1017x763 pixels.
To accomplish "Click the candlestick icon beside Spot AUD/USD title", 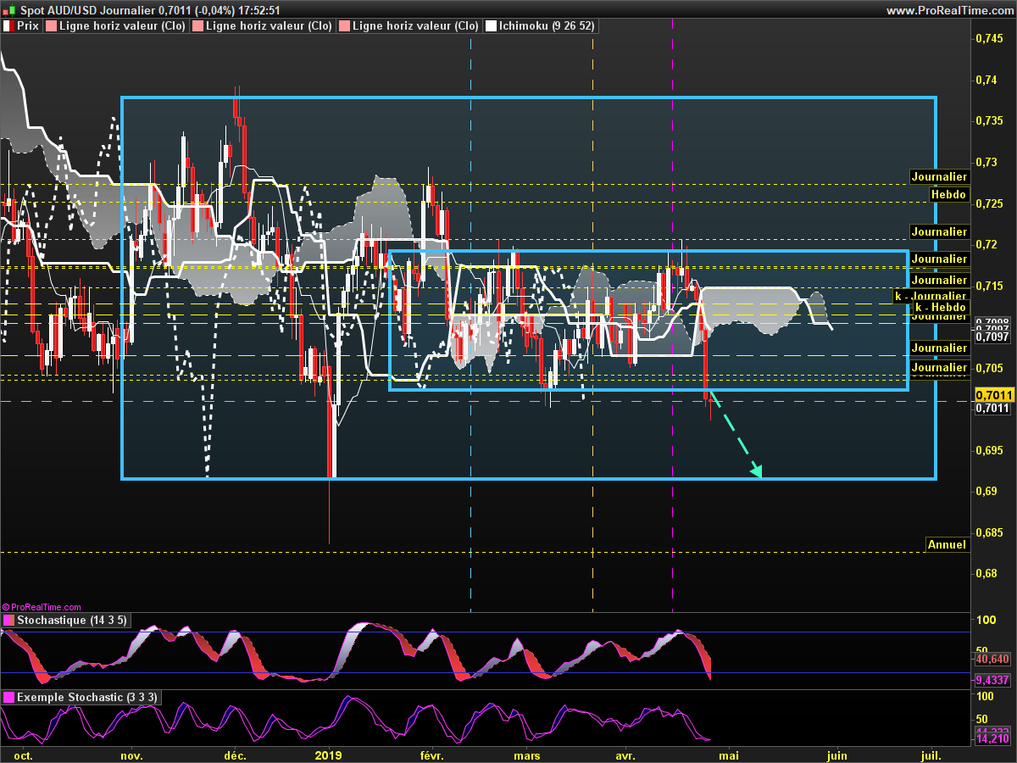I will (9, 10).
